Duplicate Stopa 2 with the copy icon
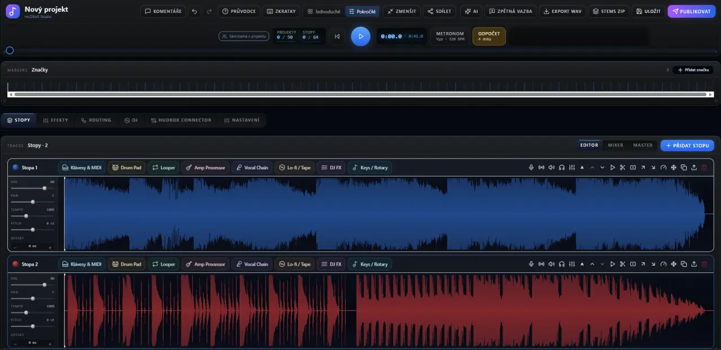 point(683,264)
